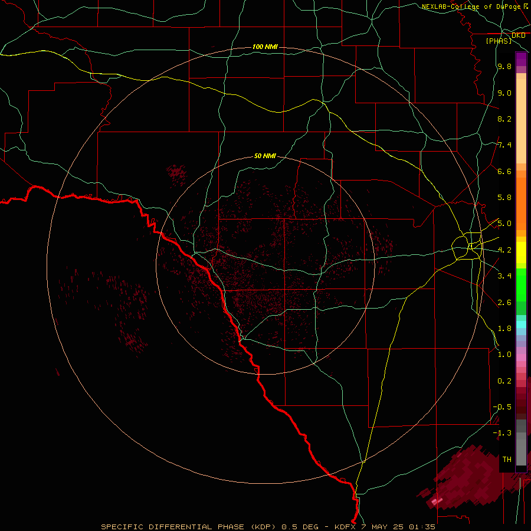This screenshot has height=531, width=531.
Task: Click the NEXLAB-College of DuPage credit text
Action: coord(471,6)
